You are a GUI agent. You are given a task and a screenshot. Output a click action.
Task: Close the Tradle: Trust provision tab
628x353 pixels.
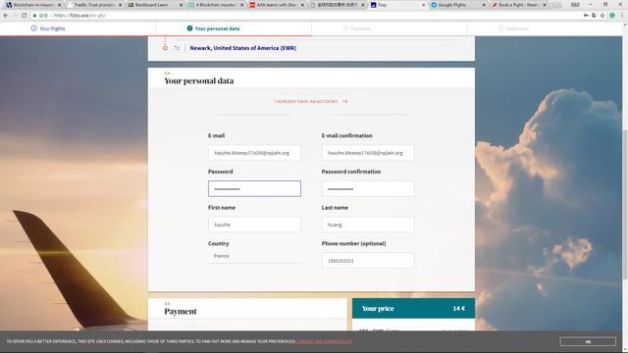click(x=120, y=5)
